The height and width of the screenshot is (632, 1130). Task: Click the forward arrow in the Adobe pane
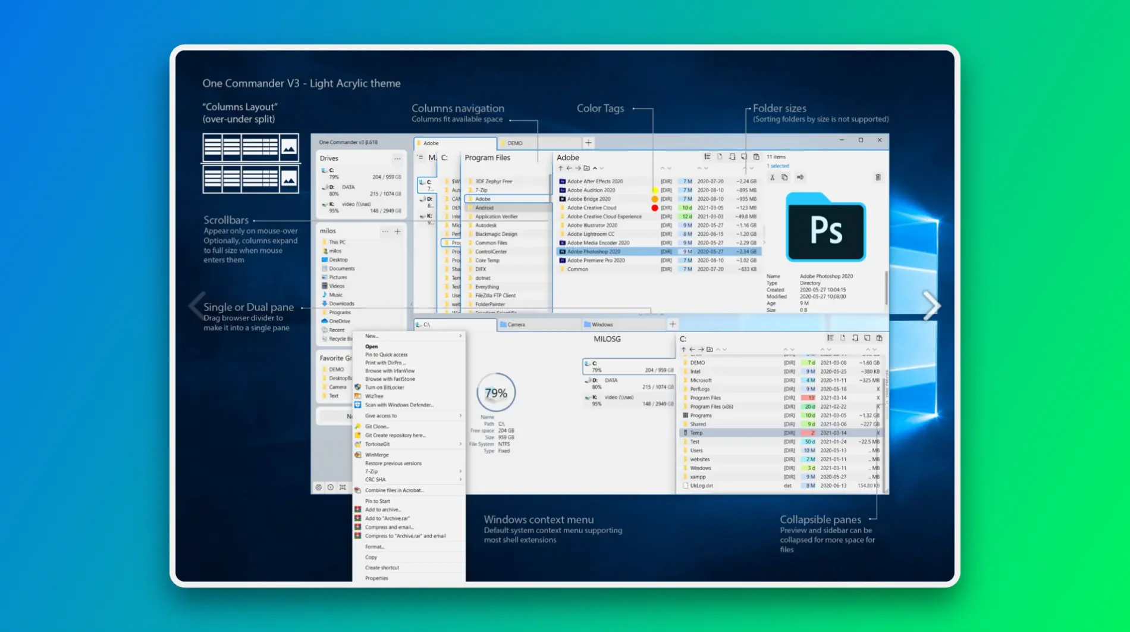[577, 168]
